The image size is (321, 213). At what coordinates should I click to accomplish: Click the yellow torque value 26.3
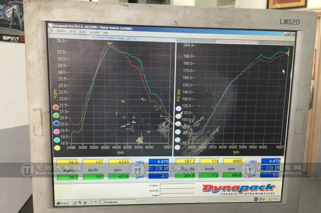(67, 163)
